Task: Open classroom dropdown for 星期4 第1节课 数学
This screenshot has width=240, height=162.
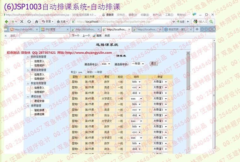Action: point(160,143)
